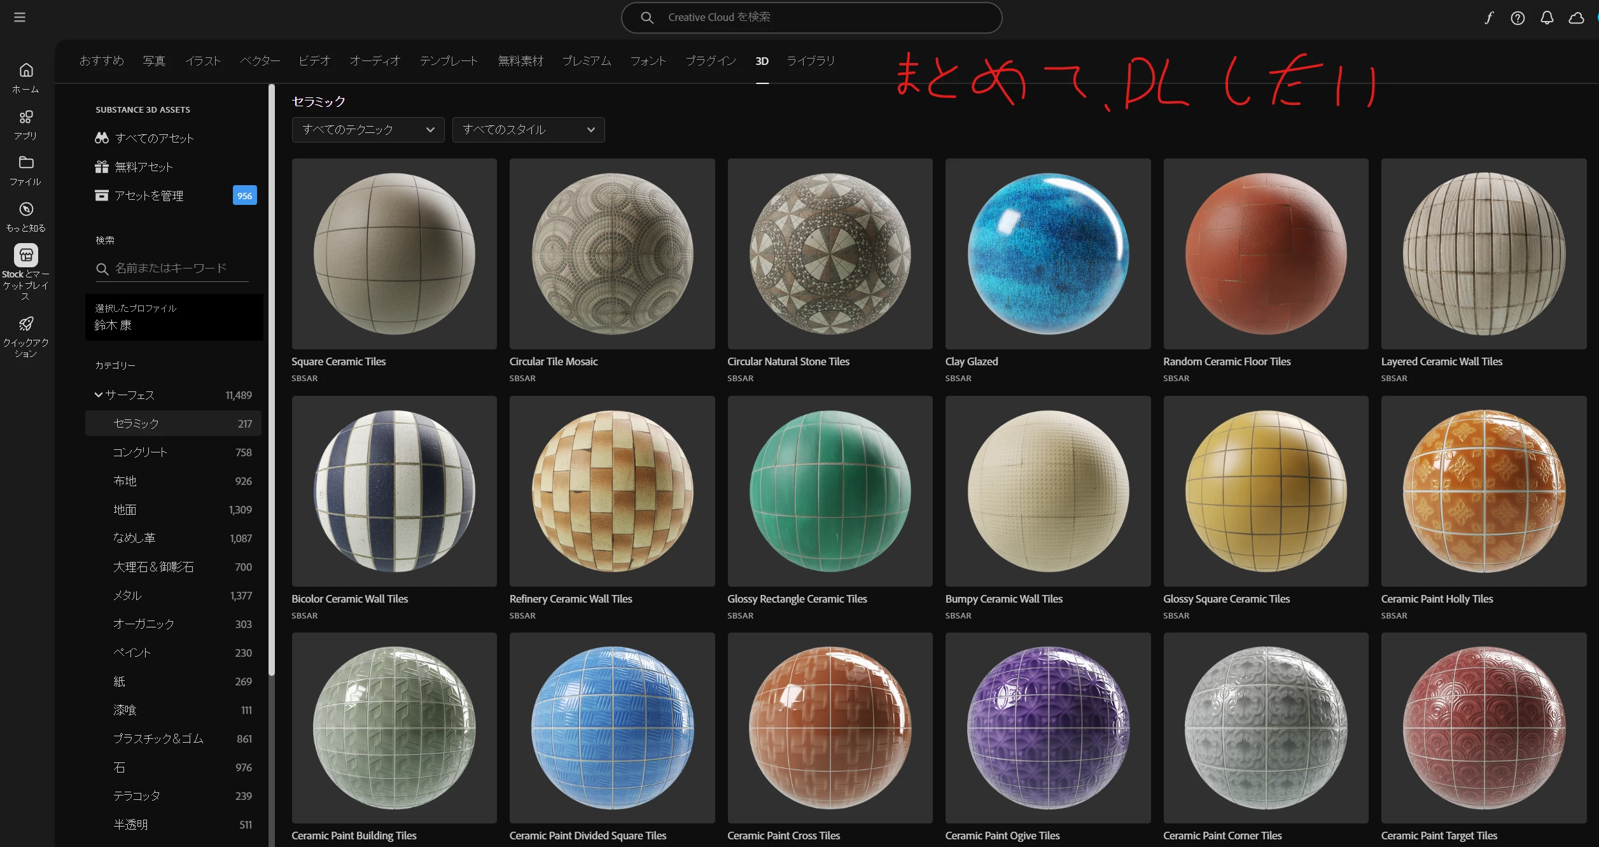
Task: Click the Home icon in sidebar
Action: coord(26,71)
